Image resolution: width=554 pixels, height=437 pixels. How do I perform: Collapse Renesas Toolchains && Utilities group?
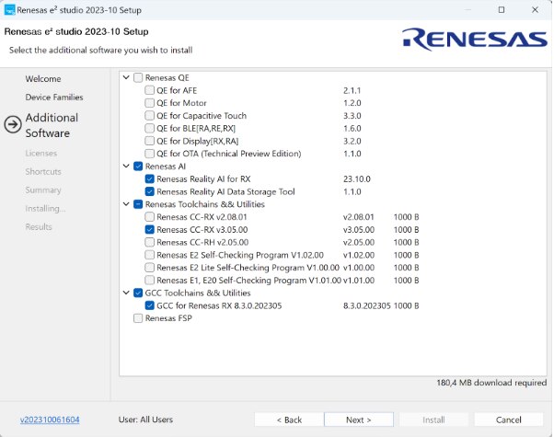click(x=126, y=204)
